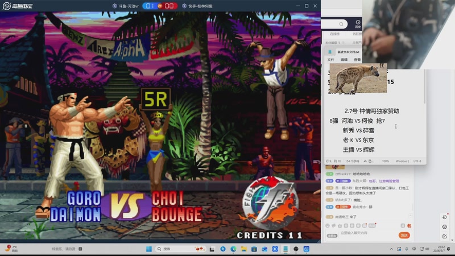Switch the 中 input method indicator in the tray
This screenshot has height=256, width=455.
click(414, 249)
